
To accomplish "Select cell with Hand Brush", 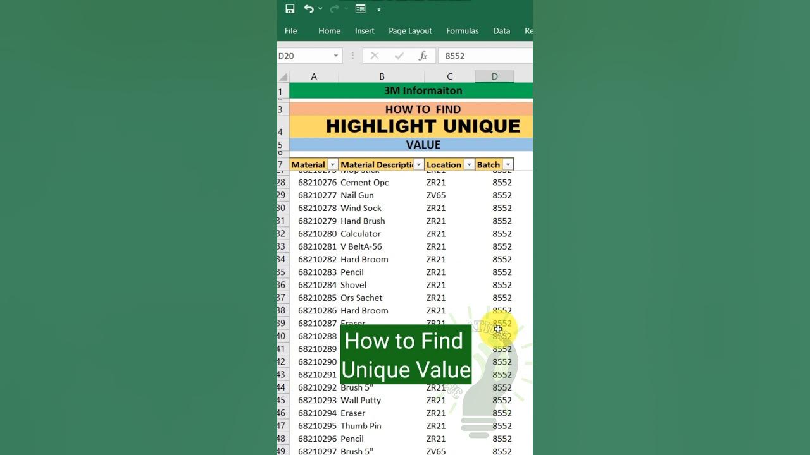I will tap(382, 221).
